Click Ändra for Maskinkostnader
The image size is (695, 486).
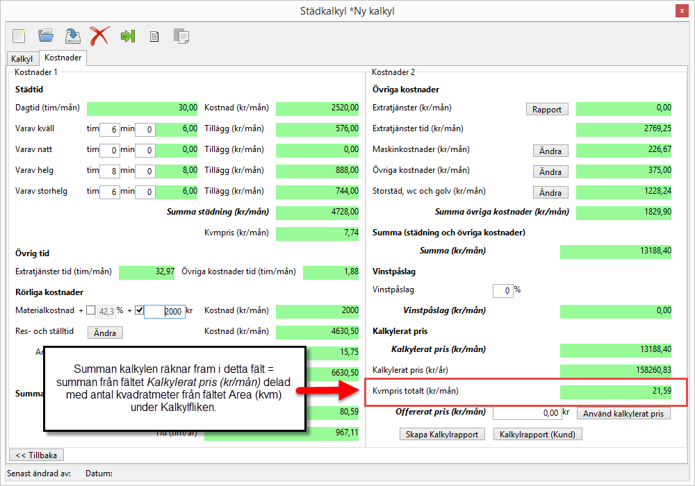pyautogui.click(x=550, y=151)
